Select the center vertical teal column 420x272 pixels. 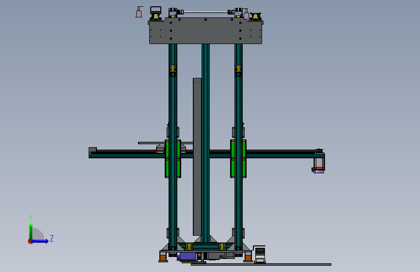pos(205,143)
